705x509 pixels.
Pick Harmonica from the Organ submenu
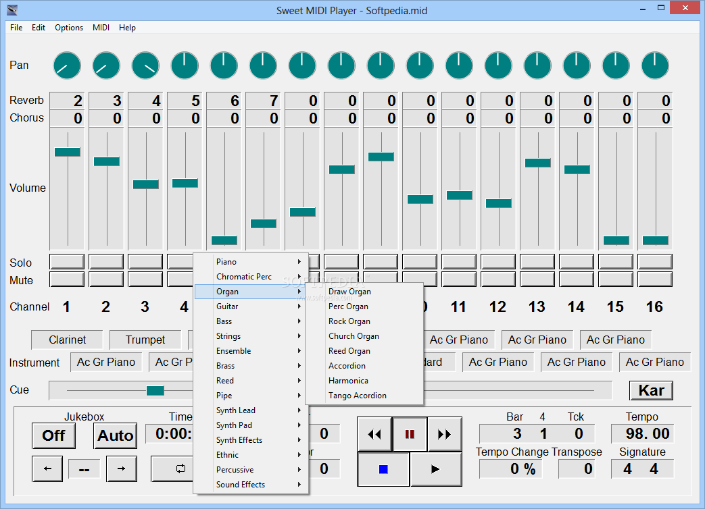[364, 381]
